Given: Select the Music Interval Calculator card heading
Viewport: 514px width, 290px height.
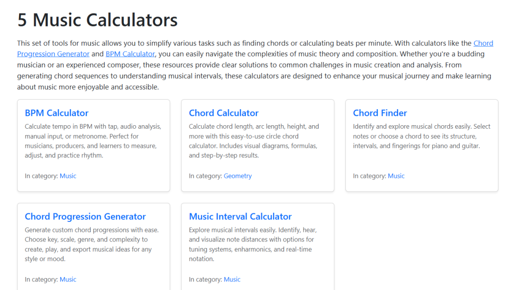Looking at the screenshot, I should [240, 217].
